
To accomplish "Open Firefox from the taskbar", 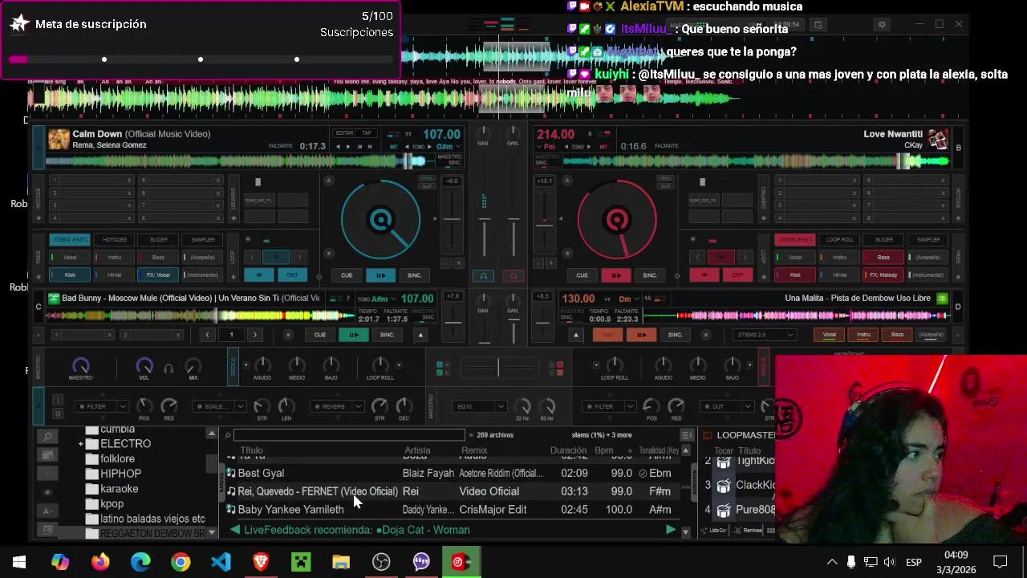I will (x=100, y=561).
